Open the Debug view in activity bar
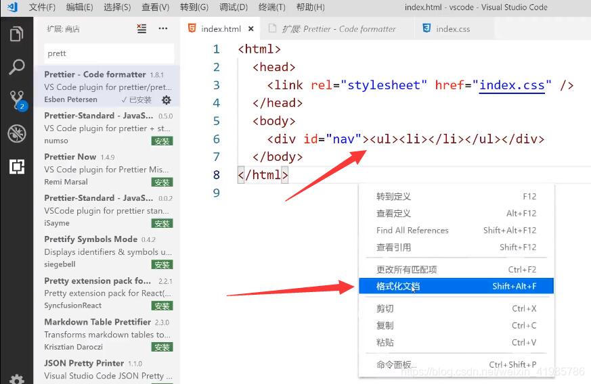 pos(16,133)
